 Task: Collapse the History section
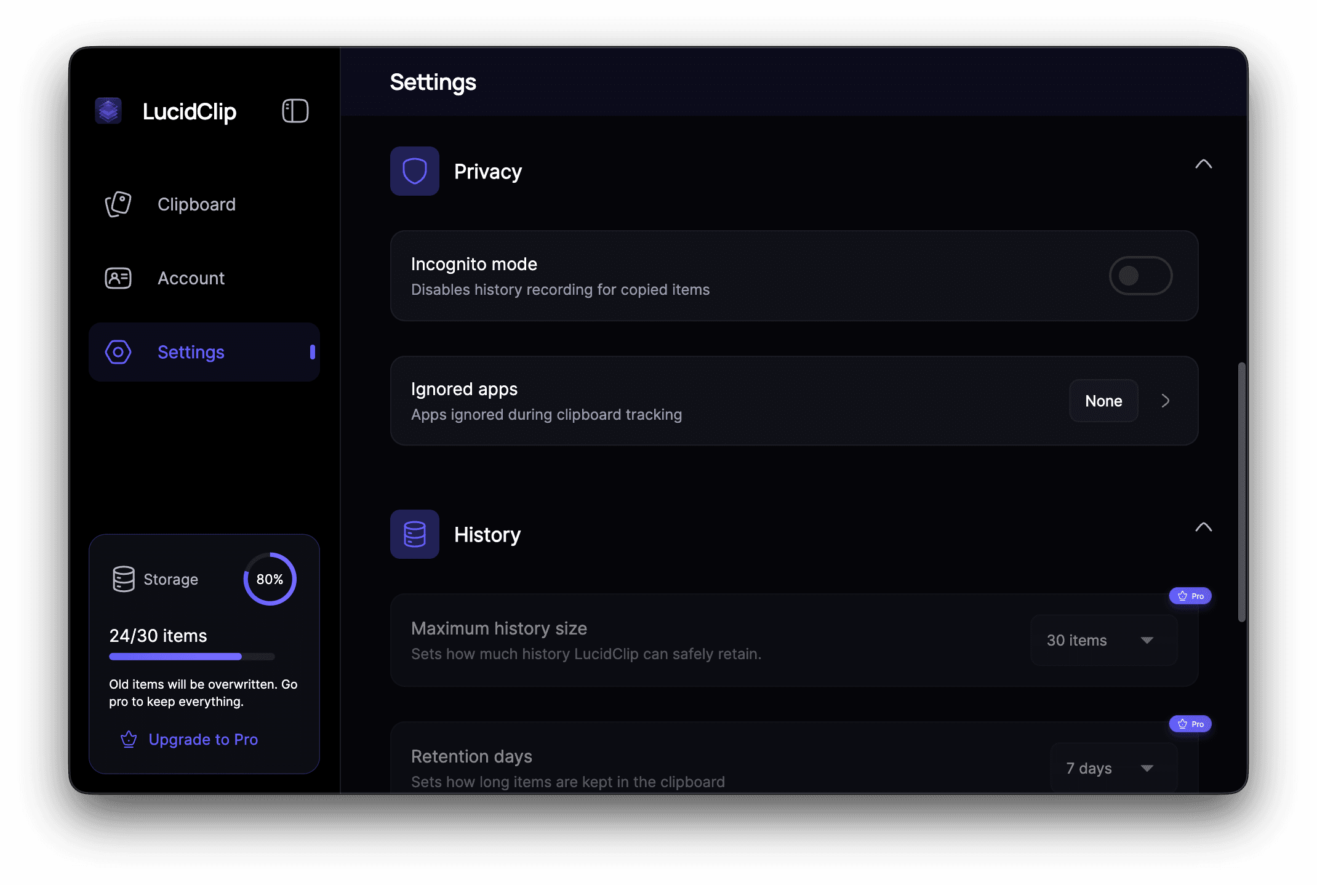1204,527
